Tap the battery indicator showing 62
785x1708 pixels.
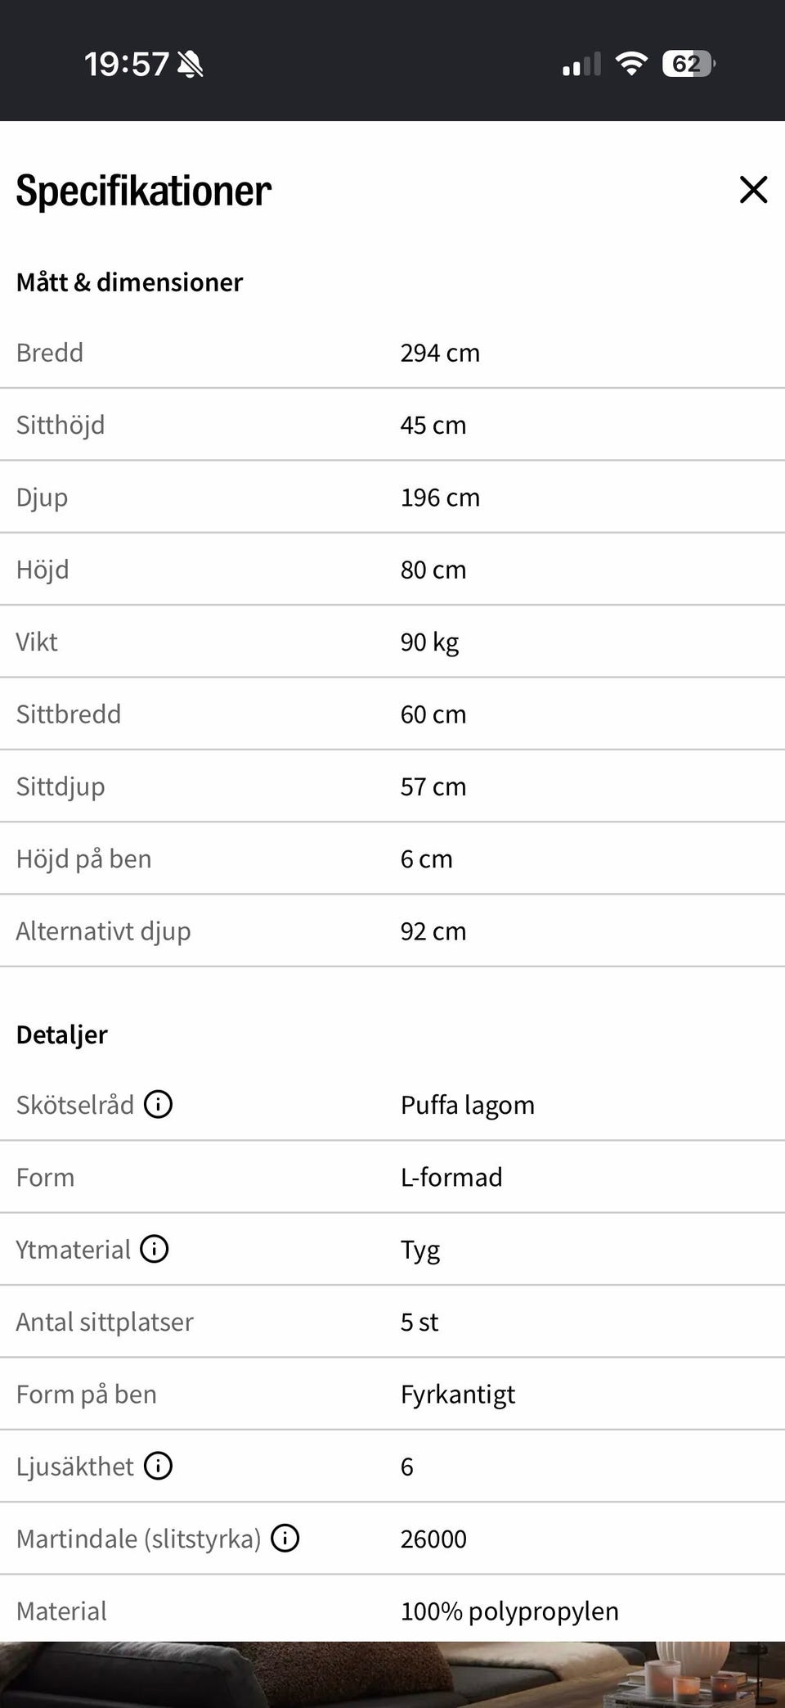[689, 64]
